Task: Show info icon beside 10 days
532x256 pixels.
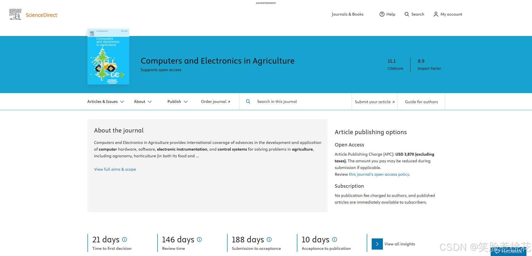Action: pyautogui.click(x=335, y=239)
